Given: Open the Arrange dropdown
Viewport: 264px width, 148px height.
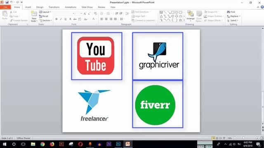Looking at the screenshot, I should tap(191, 16).
